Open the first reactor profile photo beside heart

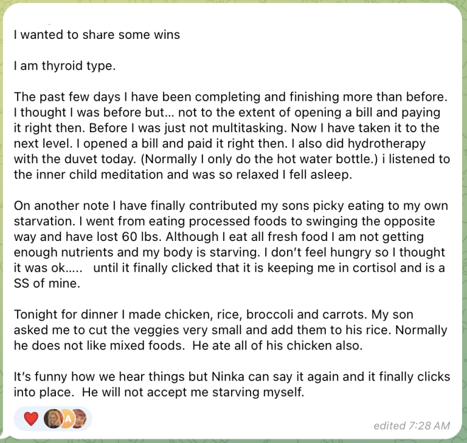pos(53,419)
